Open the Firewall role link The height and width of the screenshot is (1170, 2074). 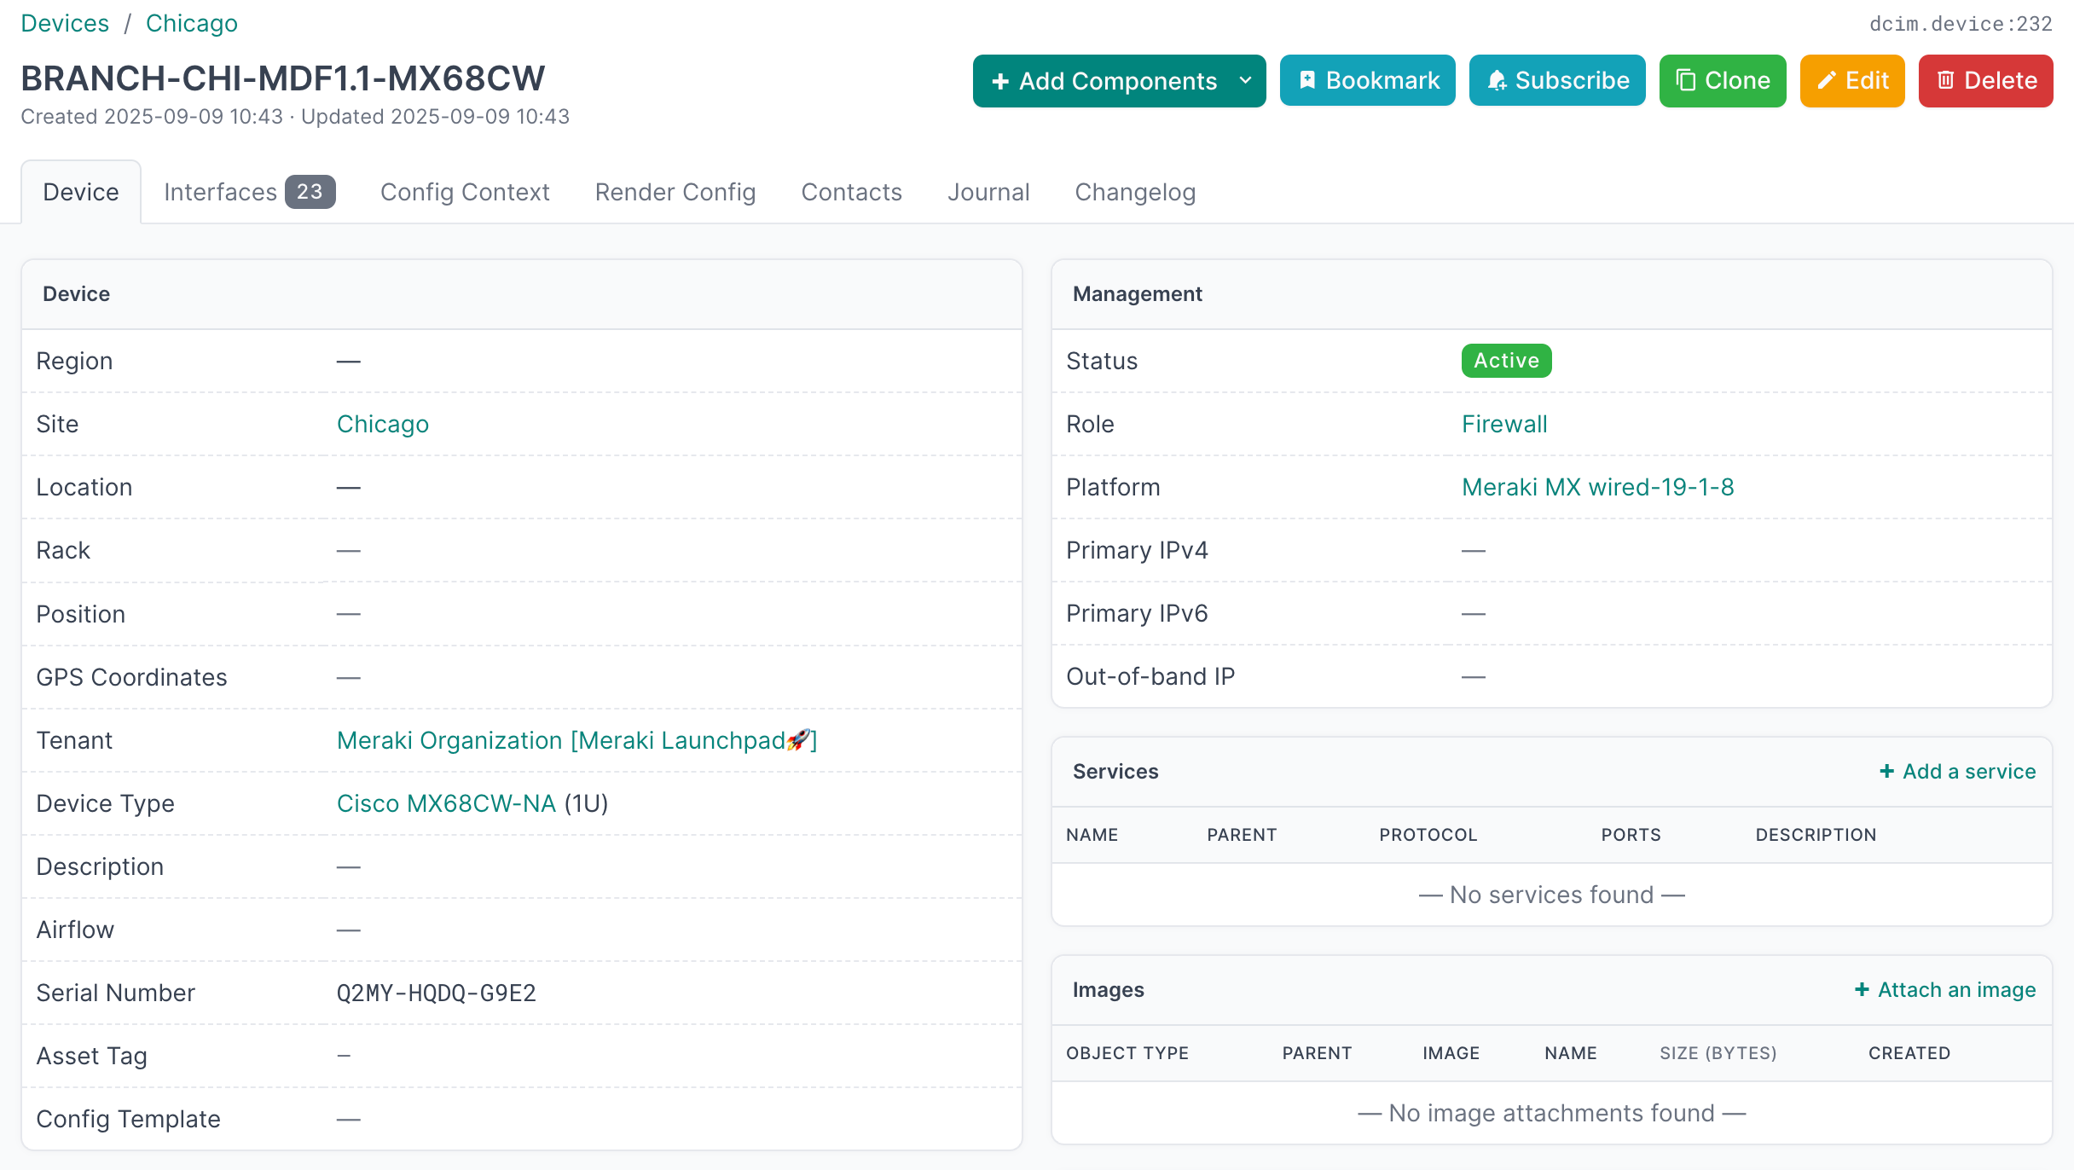click(1504, 424)
